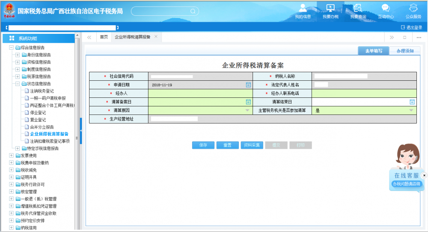Expand the 发票使用 tree folder

[12, 156]
